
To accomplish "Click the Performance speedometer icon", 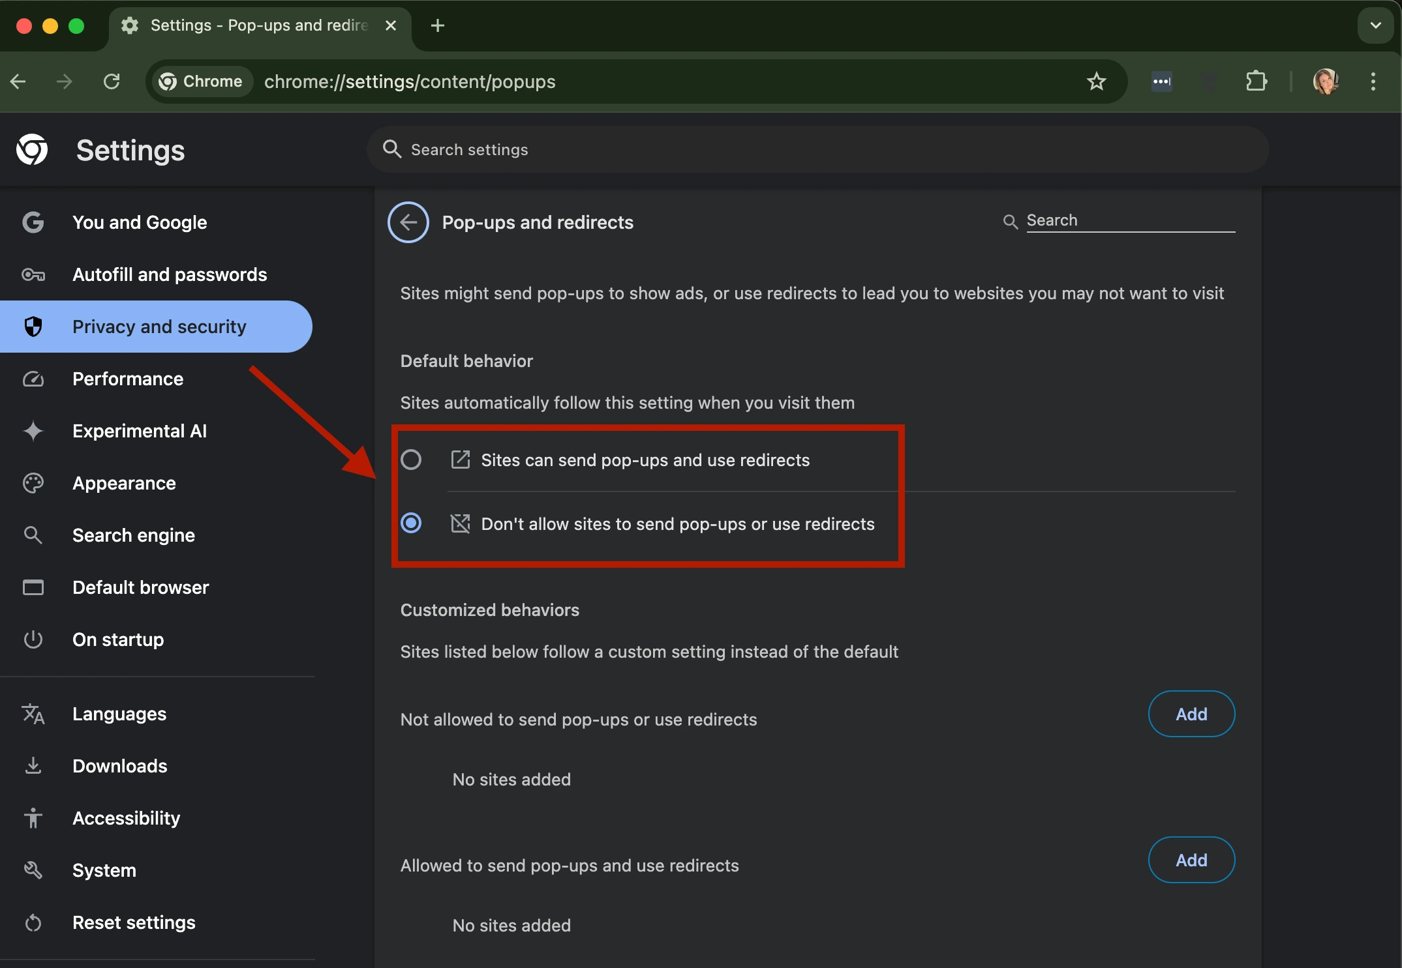I will point(33,379).
